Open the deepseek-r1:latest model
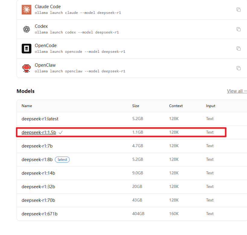 point(40,119)
